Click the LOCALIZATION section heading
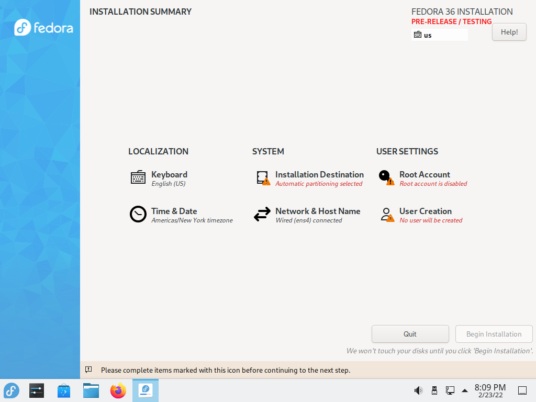 coord(158,151)
